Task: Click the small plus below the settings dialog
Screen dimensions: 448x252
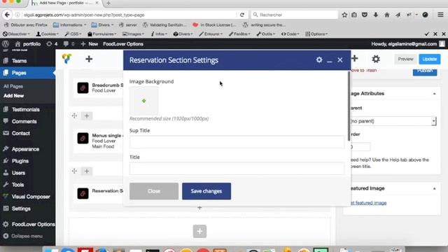Action: 199,208
